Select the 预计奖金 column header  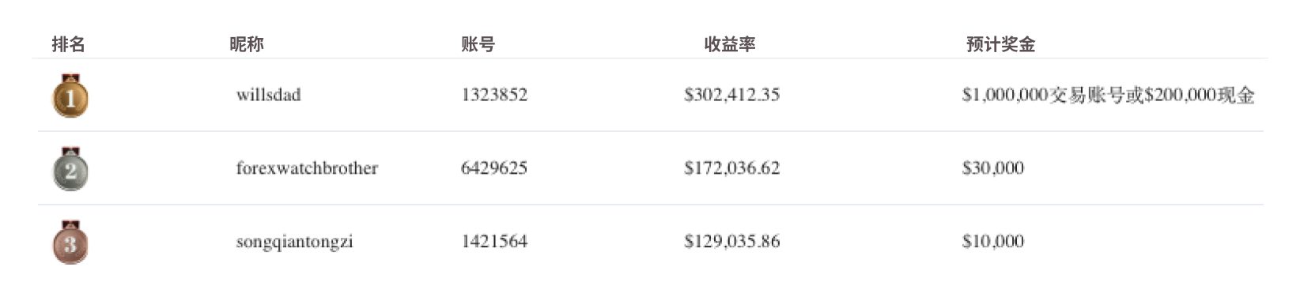(x=1000, y=44)
